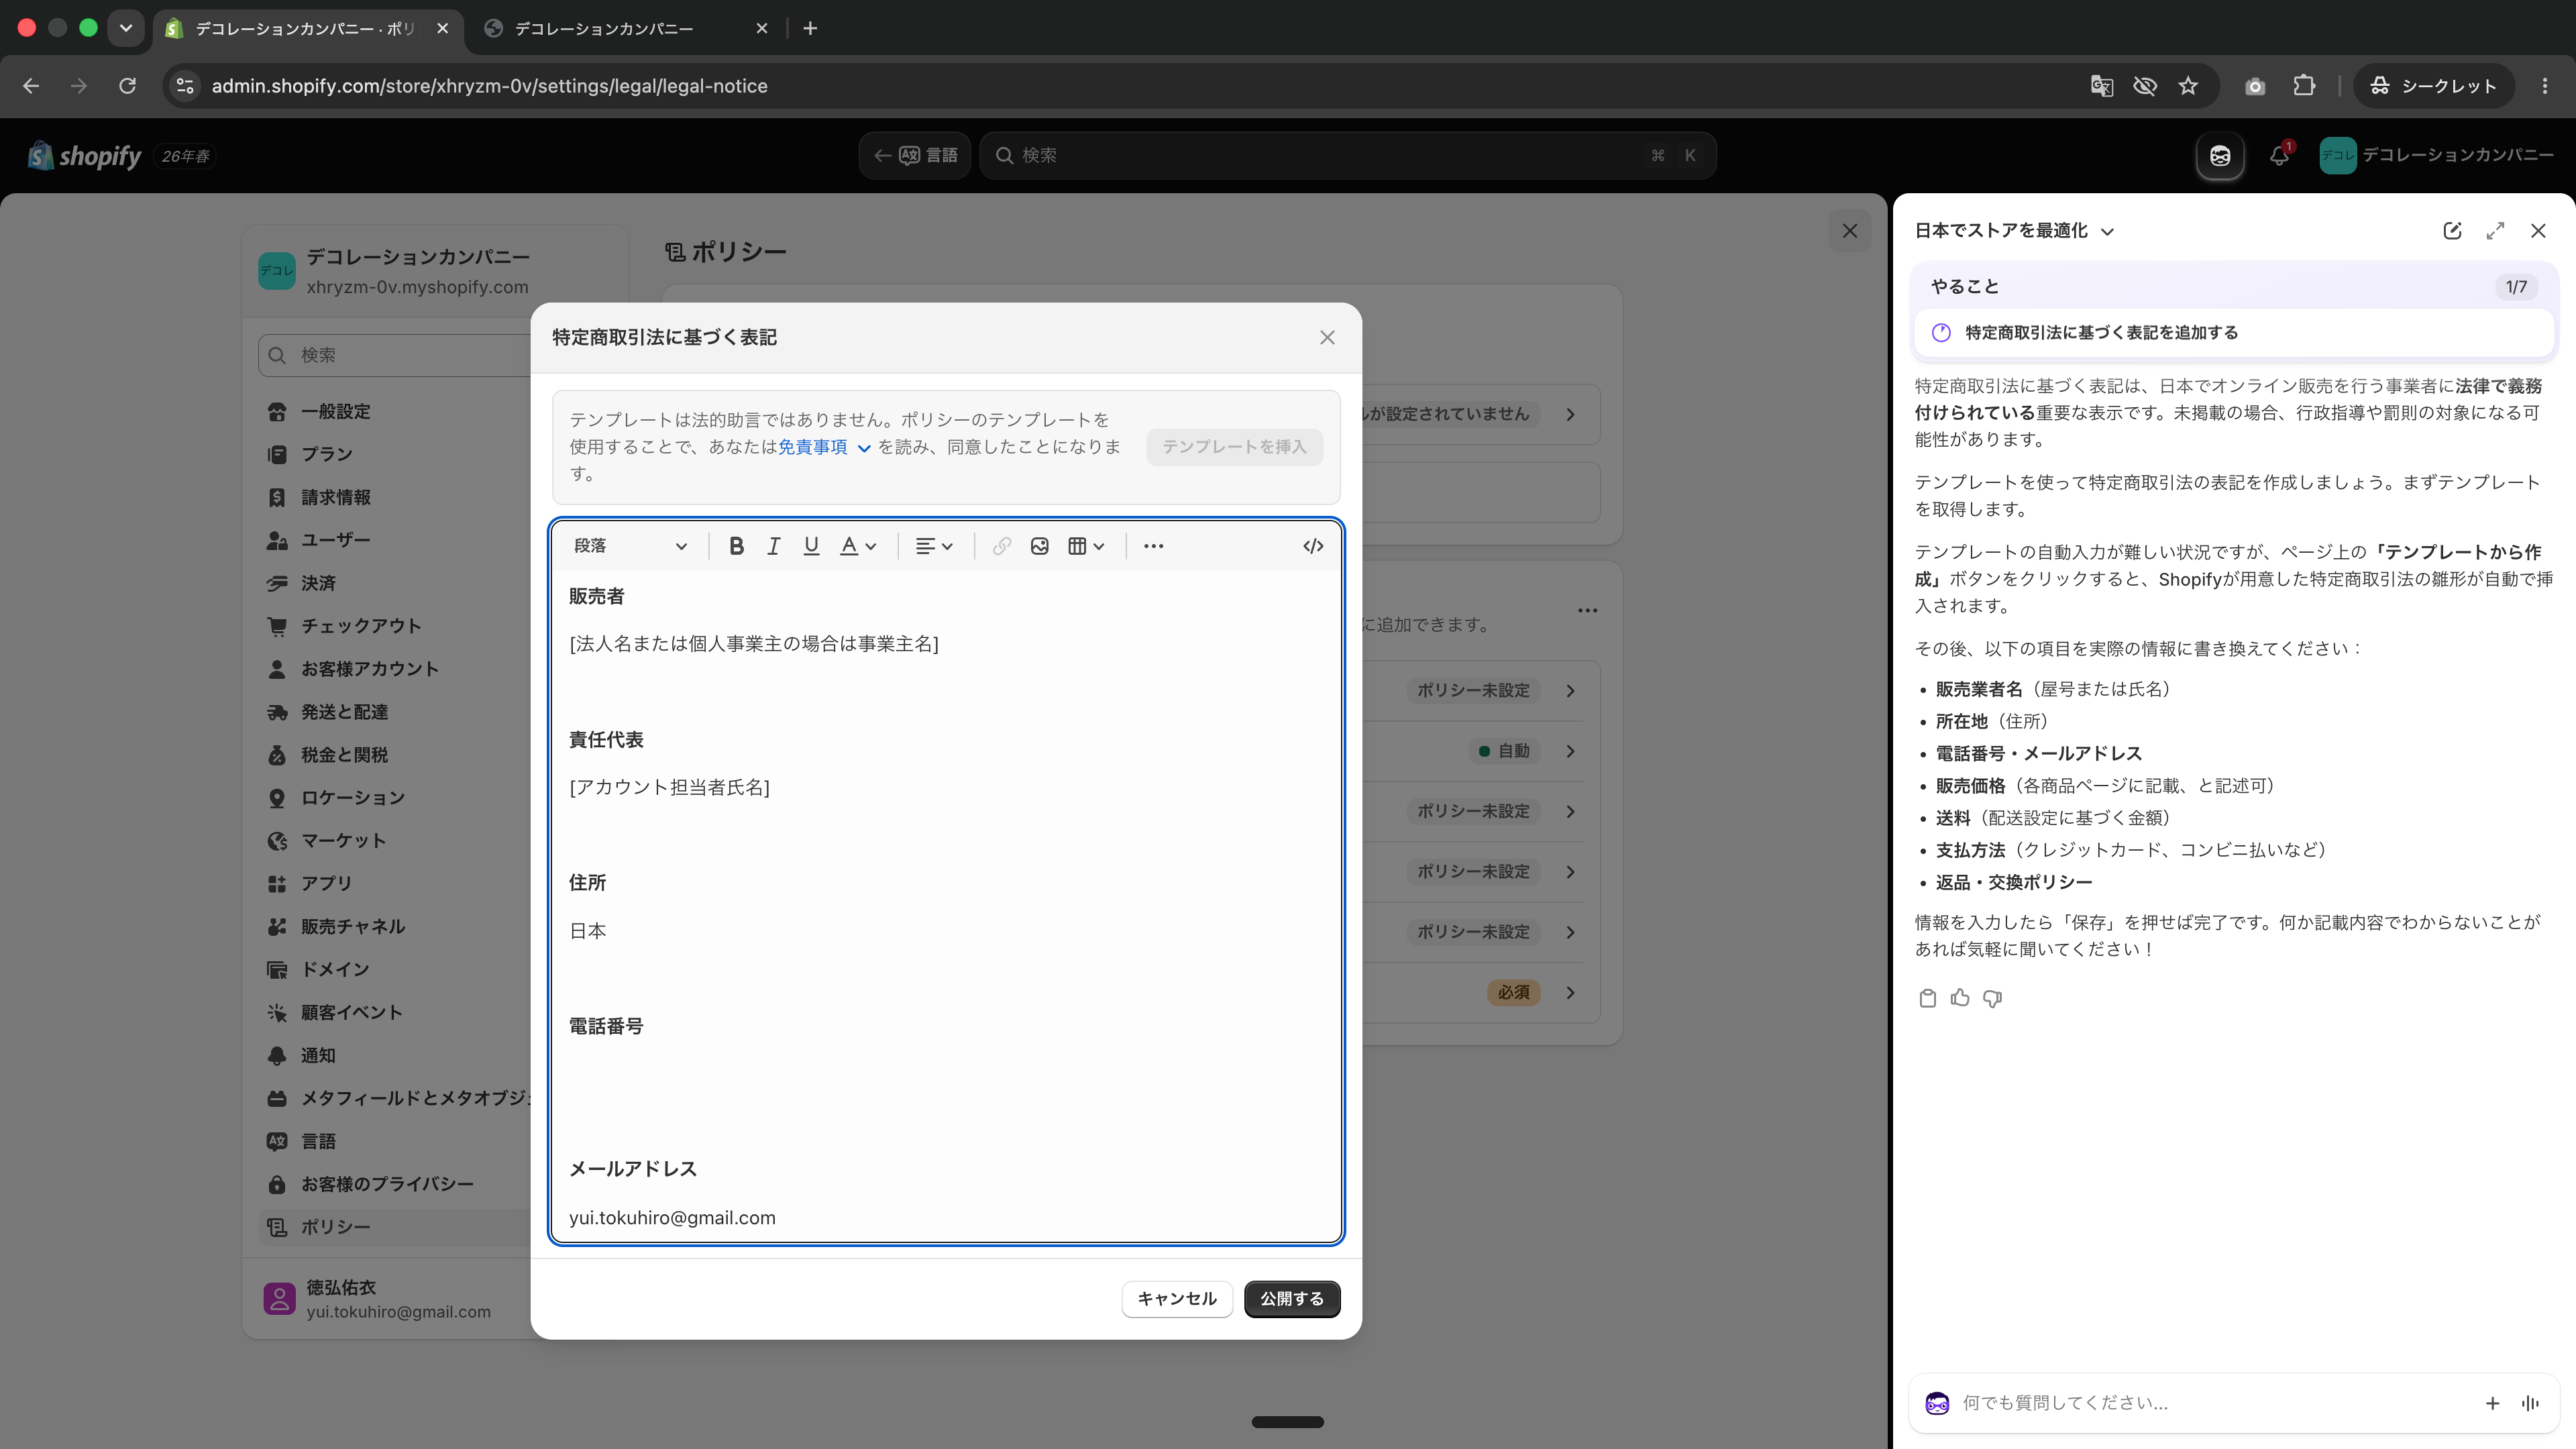Viewport: 2576px width, 1449px height.
Task: Switch editor to HTML code view
Action: tap(1313, 546)
